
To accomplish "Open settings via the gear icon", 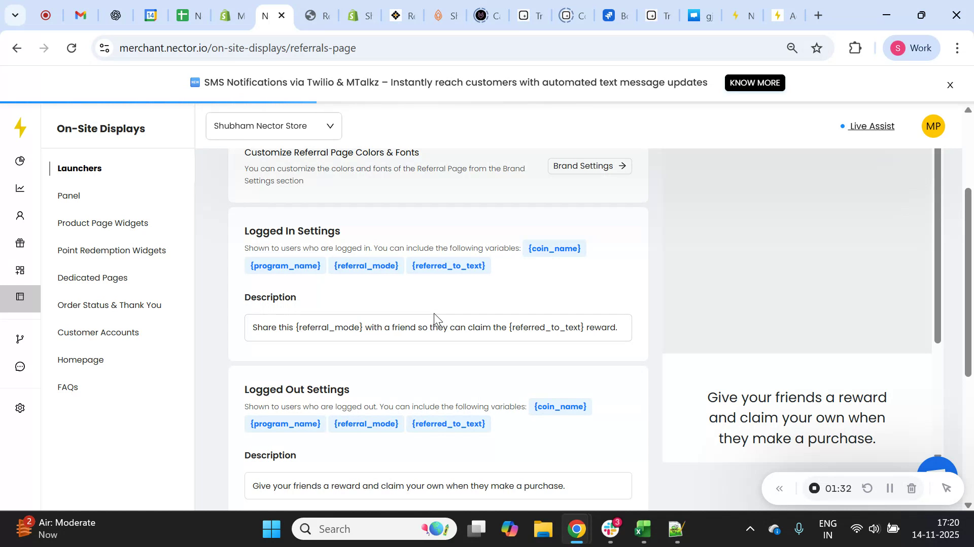I will point(20,408).
